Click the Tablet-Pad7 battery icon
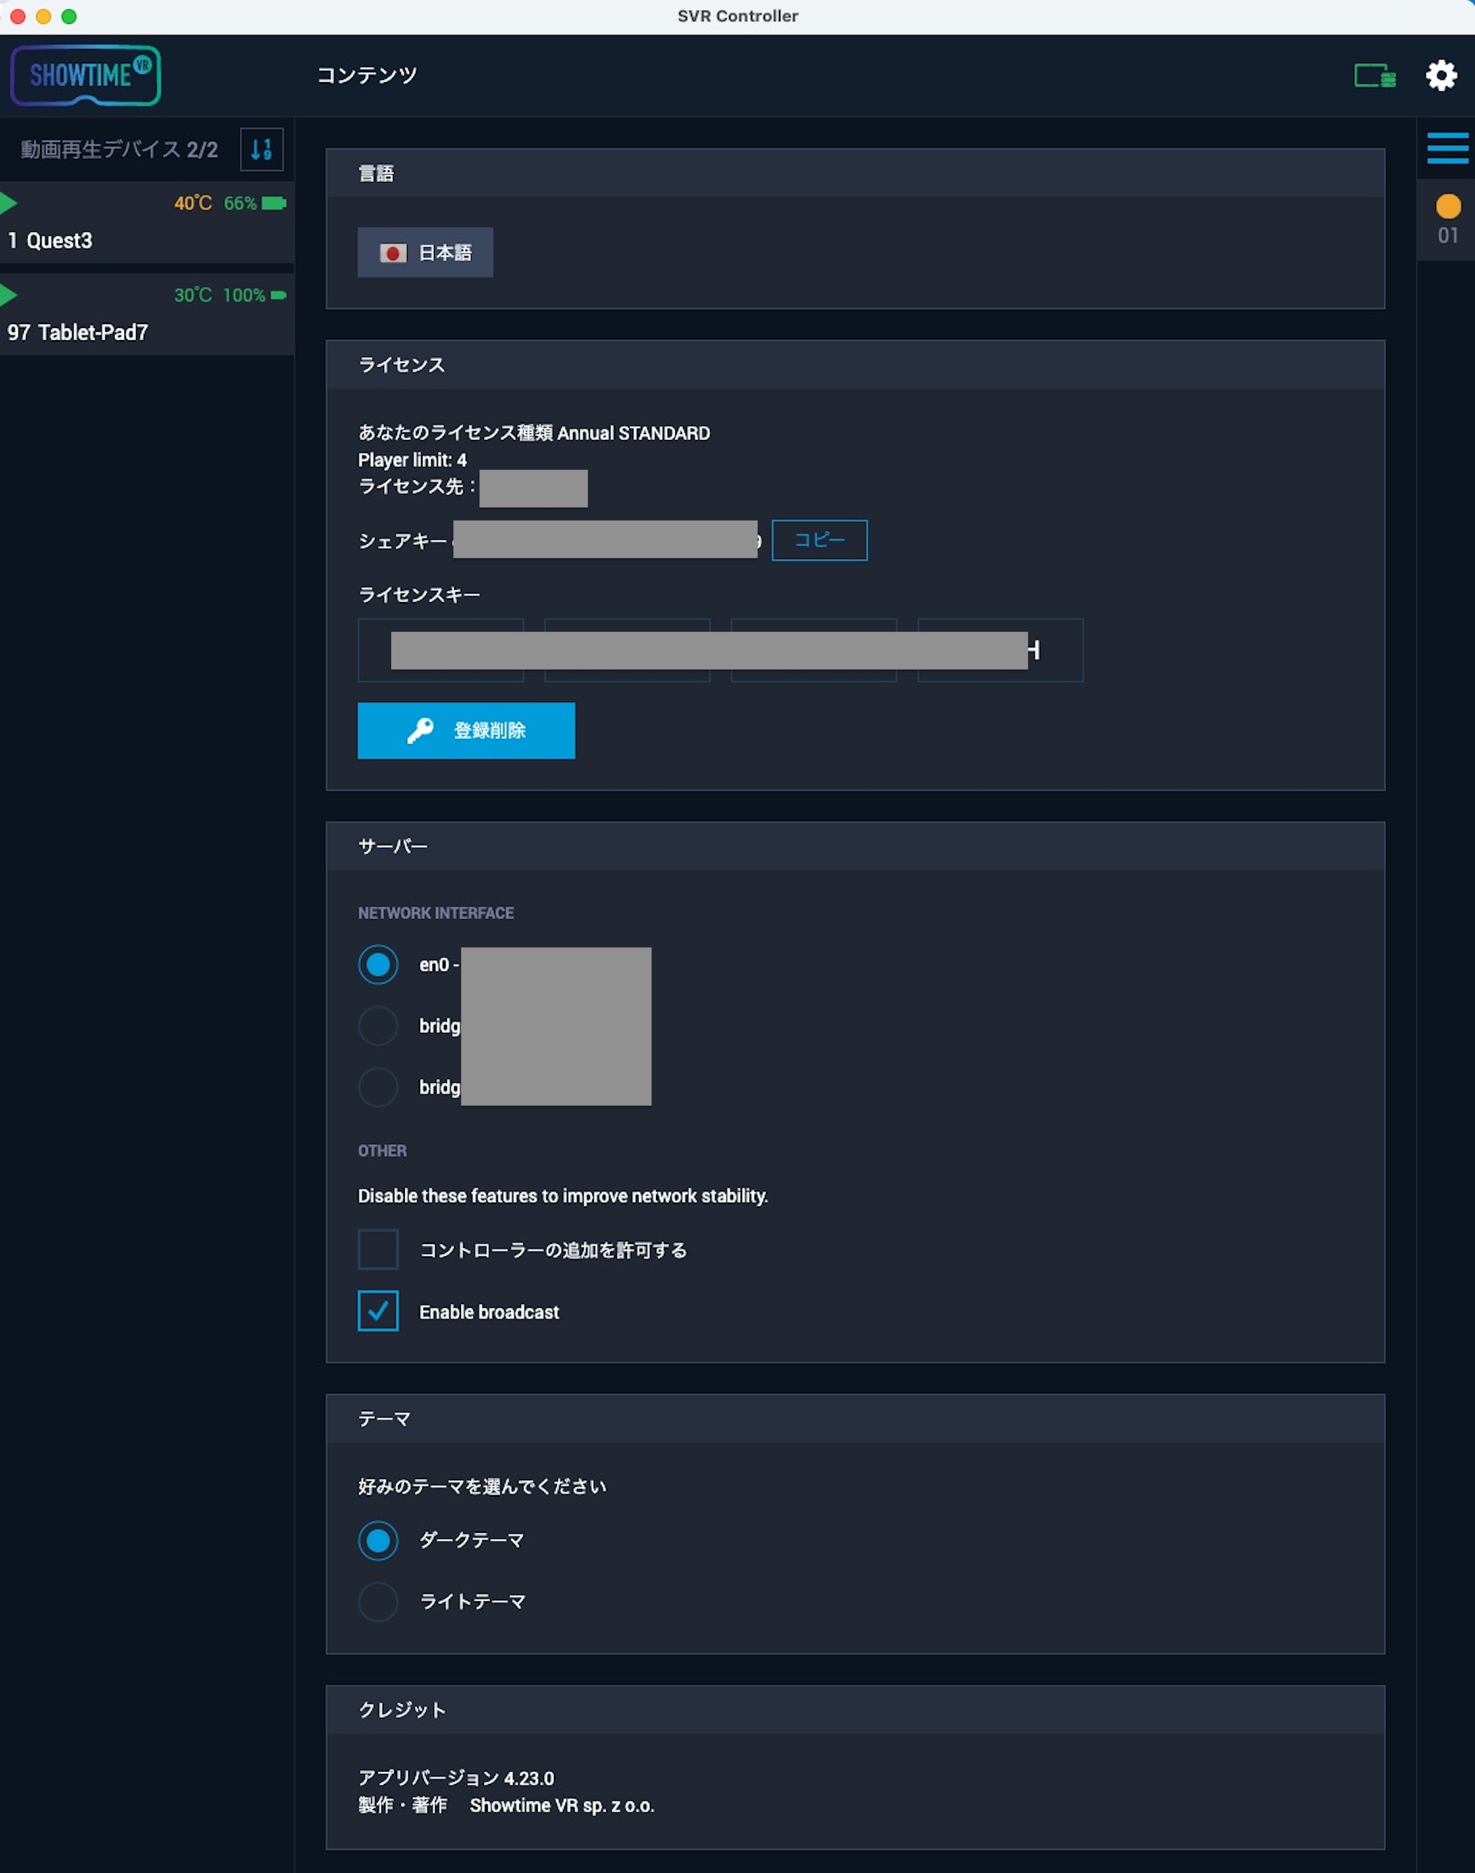This screenshot has height=1873, width=1475. 278,295
